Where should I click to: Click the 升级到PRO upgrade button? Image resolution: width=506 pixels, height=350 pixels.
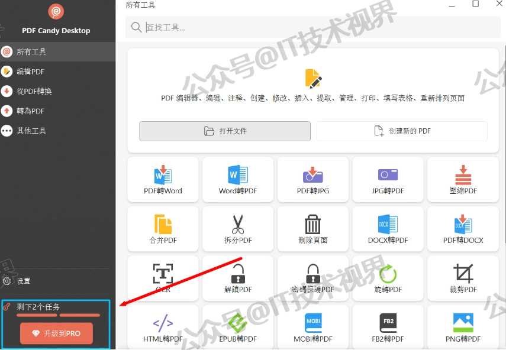coord(56,333)
